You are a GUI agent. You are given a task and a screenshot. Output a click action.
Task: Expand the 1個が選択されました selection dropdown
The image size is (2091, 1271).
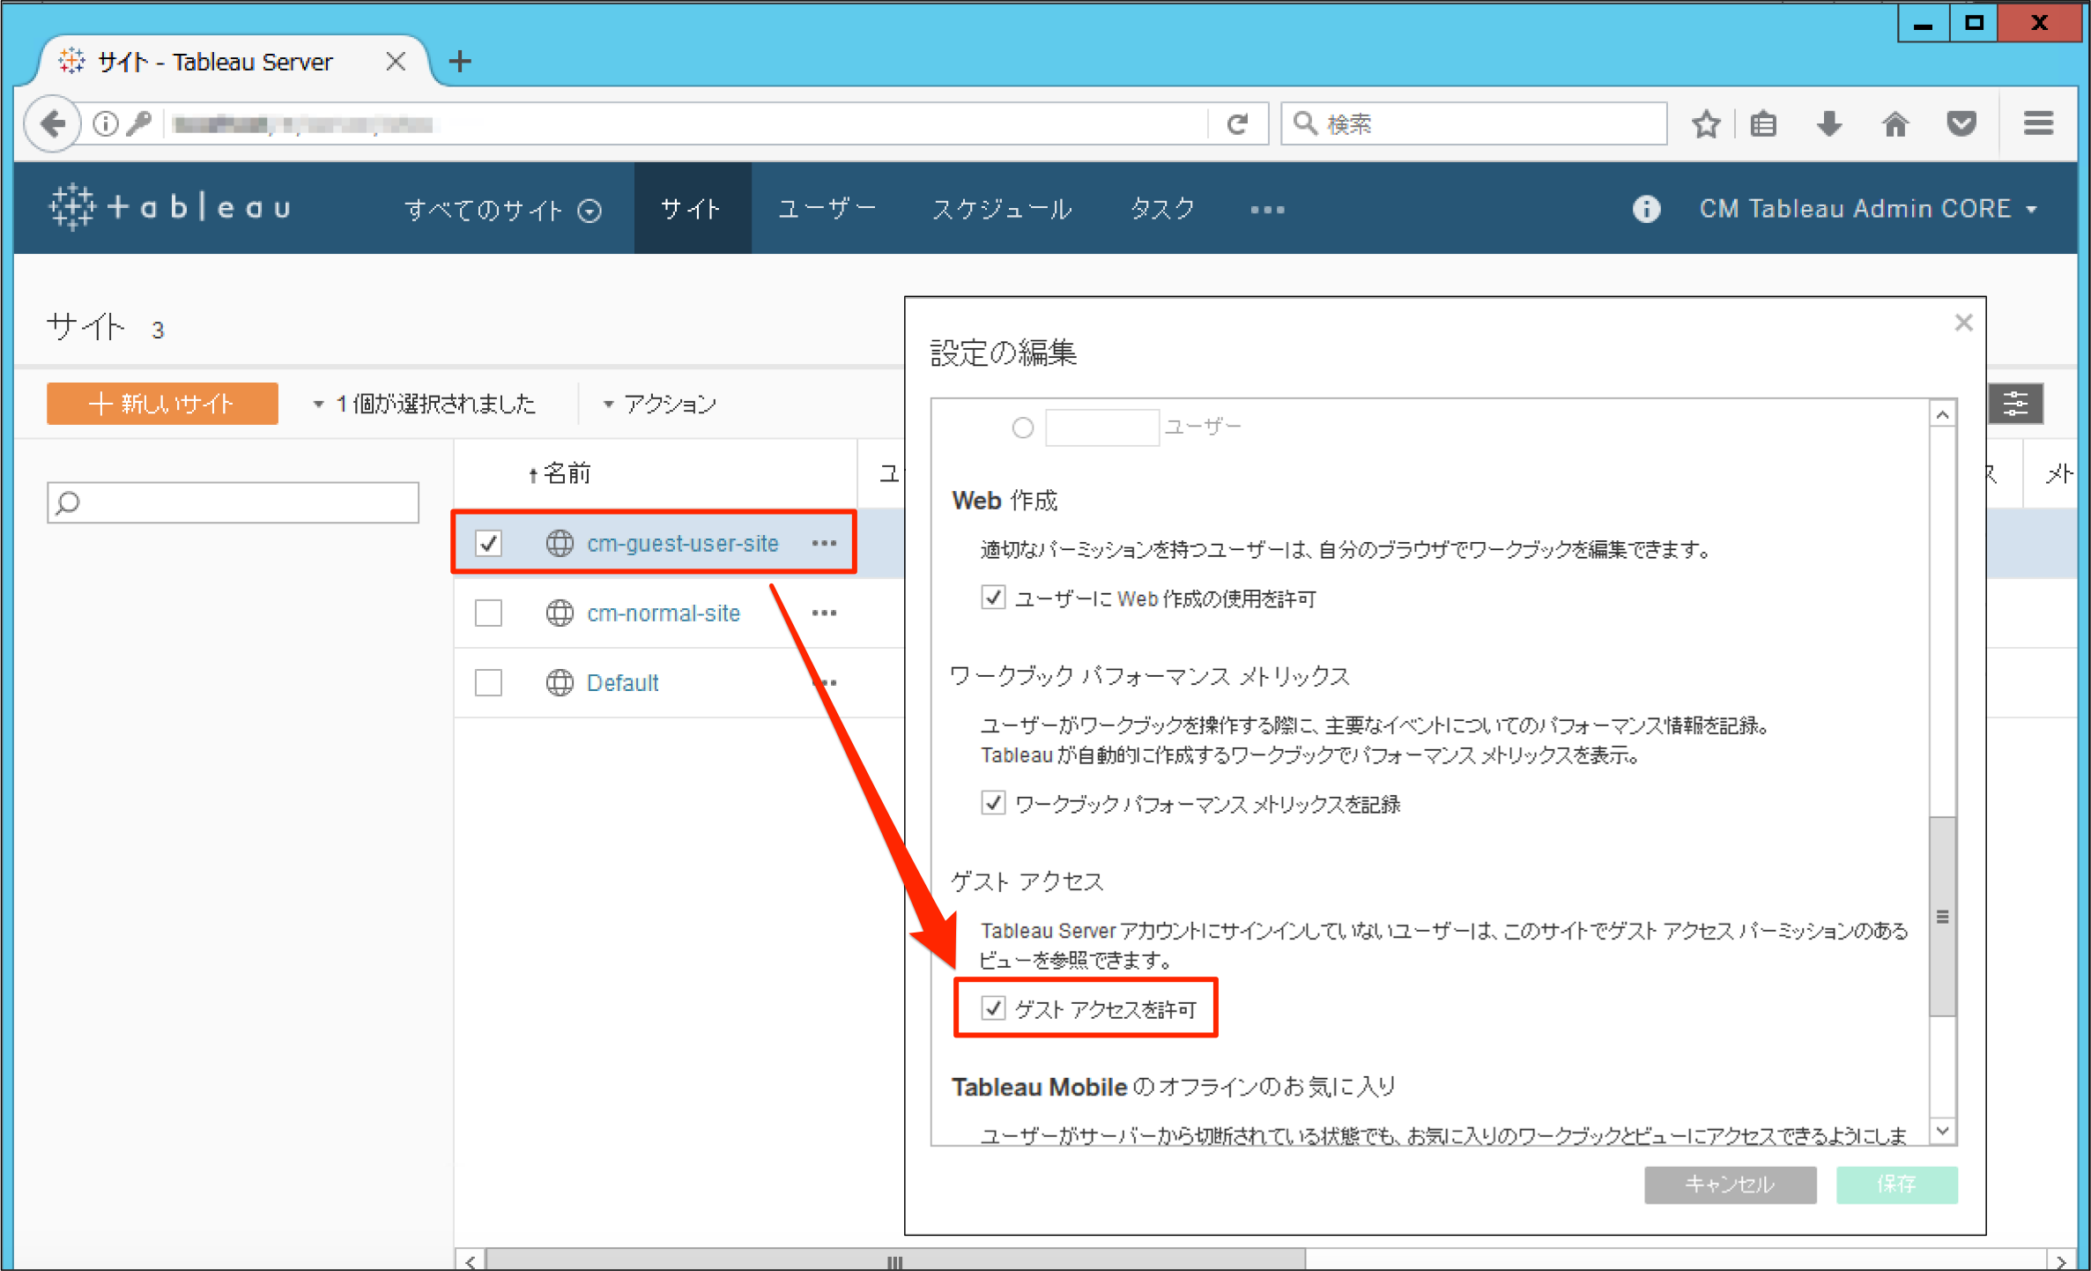coord(424,404)
